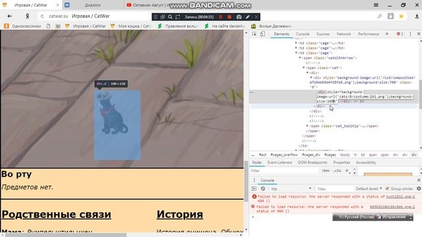422x237 pixels.
Task: Open the Одноклассники bookmark
Action: (x=23, y=26)
